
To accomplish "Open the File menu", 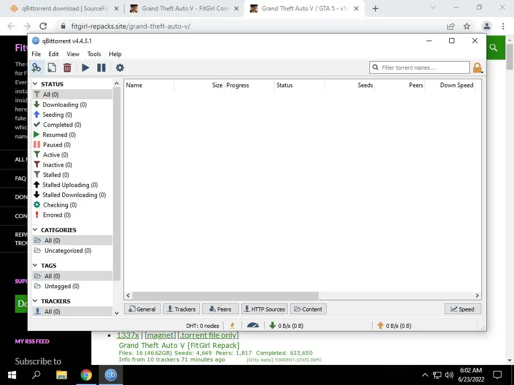I will point(36,54).
